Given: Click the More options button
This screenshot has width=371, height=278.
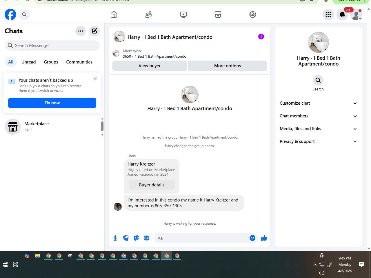Looking at the screenshot, I should pos(228,66).
